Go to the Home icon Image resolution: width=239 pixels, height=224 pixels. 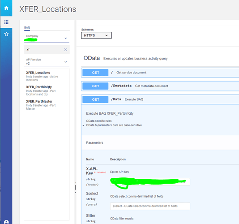point(6,8)
